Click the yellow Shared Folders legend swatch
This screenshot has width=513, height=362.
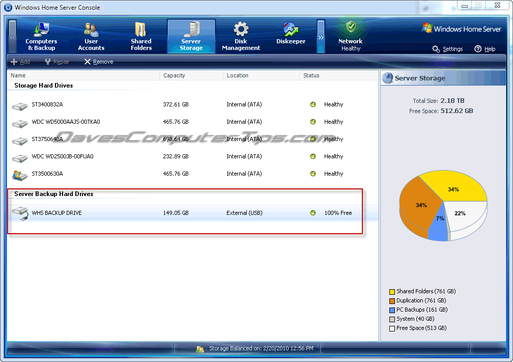pos(392,292)
